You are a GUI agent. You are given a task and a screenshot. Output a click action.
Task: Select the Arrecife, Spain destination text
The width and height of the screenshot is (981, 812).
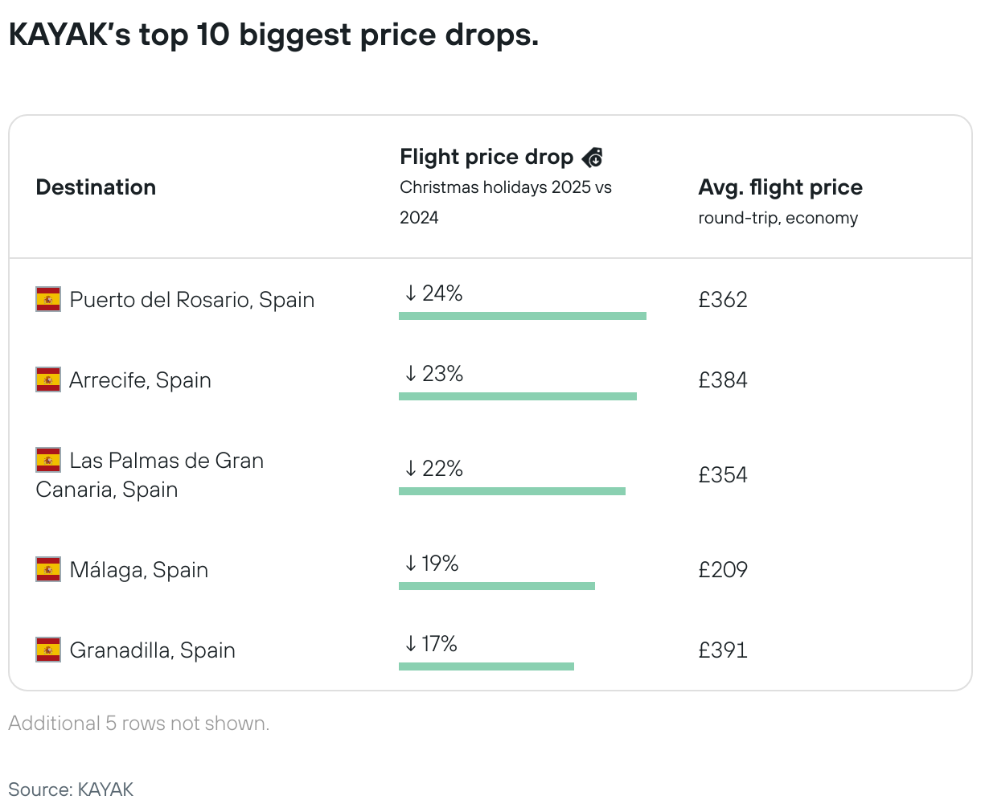pos(140,380)
